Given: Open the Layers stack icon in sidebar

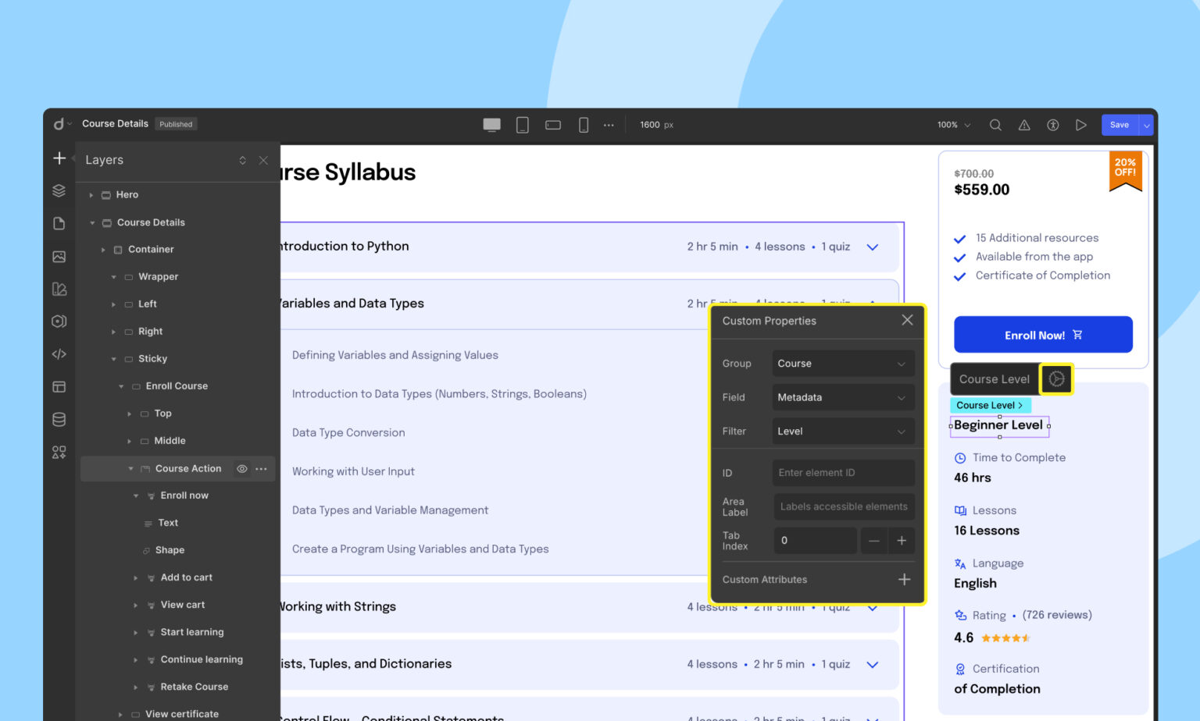Looking at the screenshot, I should click(59, 191).
